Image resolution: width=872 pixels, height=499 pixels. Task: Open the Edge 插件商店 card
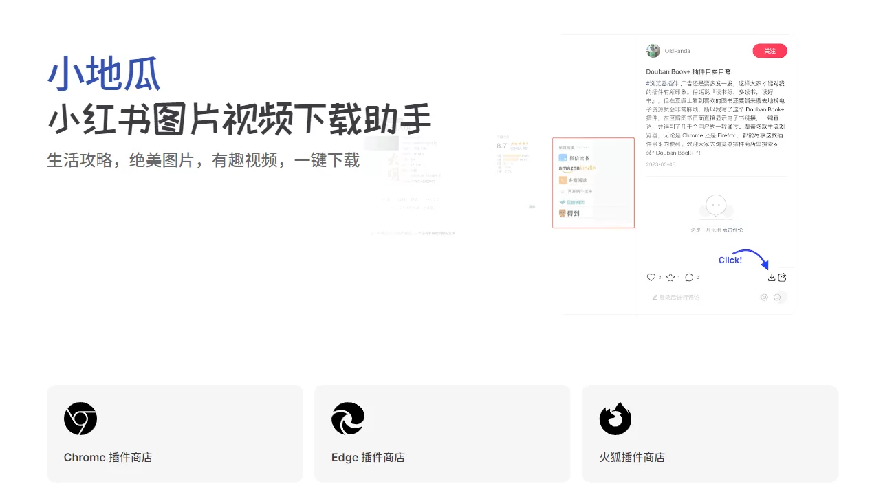(x=442, y=433)
